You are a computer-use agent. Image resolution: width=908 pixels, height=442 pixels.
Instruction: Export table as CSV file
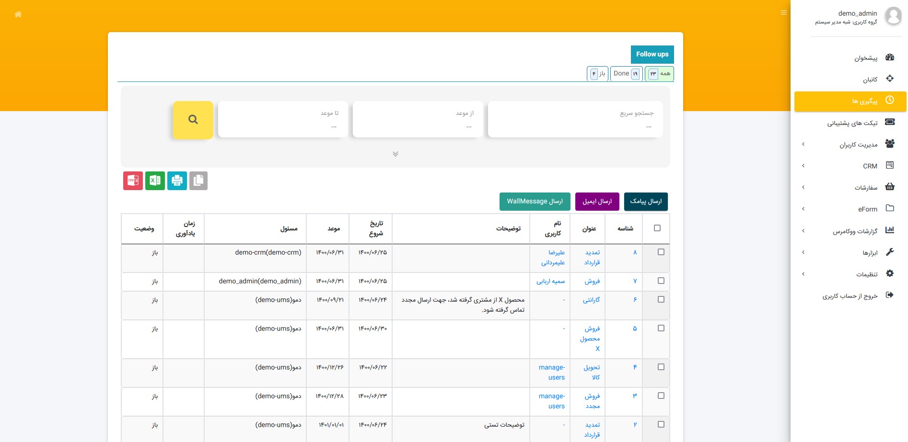click(x=133, y=181)
